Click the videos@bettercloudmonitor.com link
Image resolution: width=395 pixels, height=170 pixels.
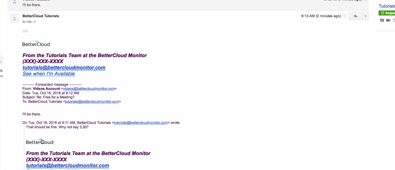point(89,89)
